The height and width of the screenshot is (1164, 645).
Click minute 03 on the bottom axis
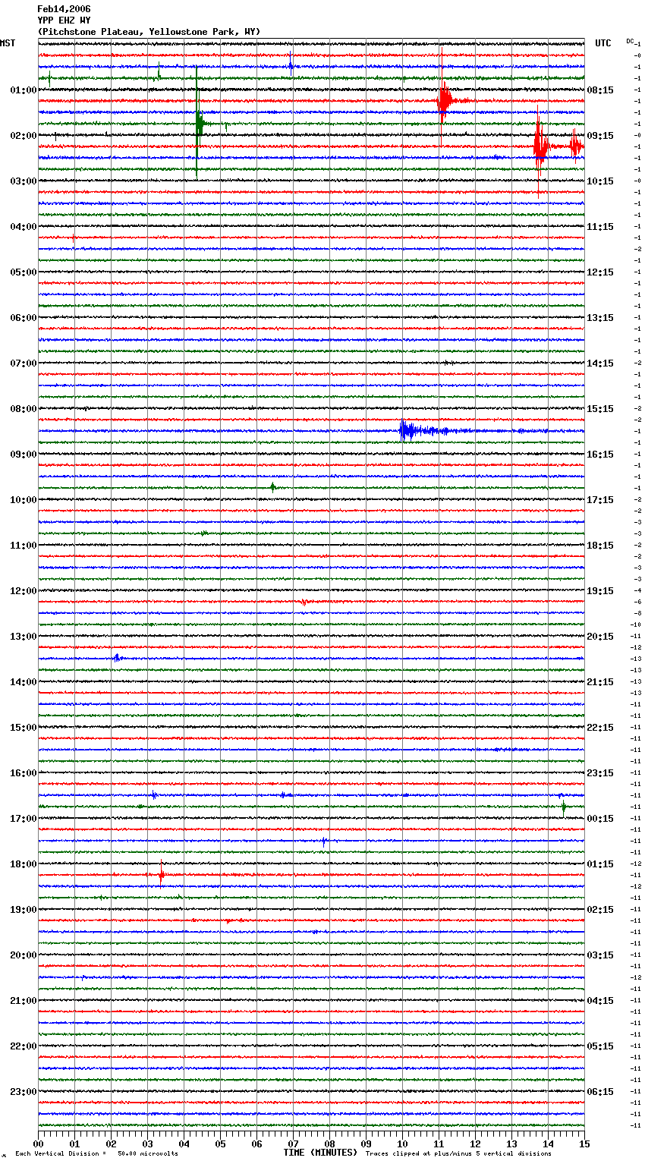148,1144
